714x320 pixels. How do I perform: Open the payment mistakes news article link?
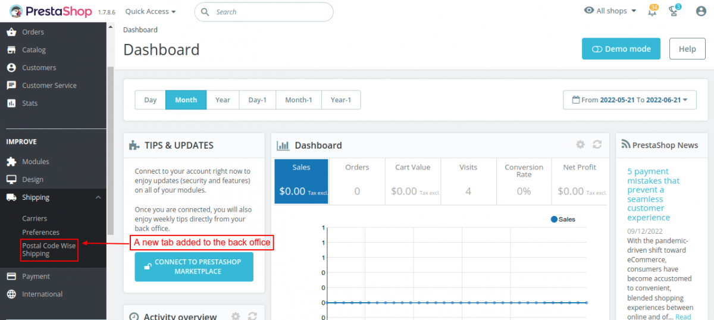click(x=653, y=194)
